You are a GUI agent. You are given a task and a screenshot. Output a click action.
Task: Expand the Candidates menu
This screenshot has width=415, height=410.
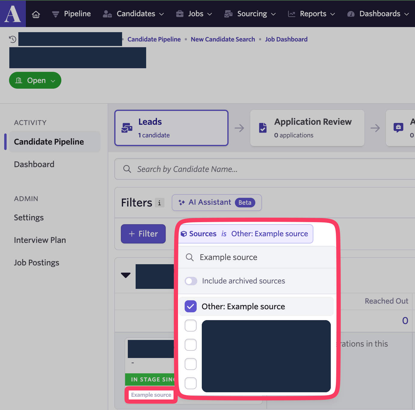click(x=134, y=14)
